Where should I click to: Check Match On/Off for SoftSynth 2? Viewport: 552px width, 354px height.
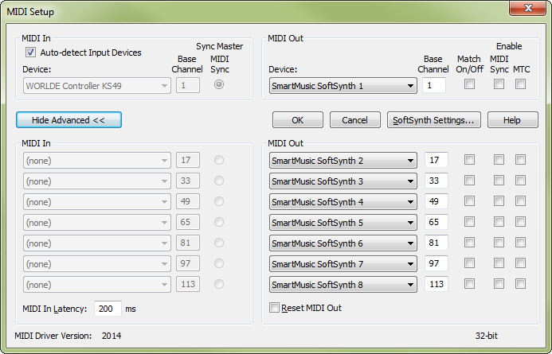(470, 160)
